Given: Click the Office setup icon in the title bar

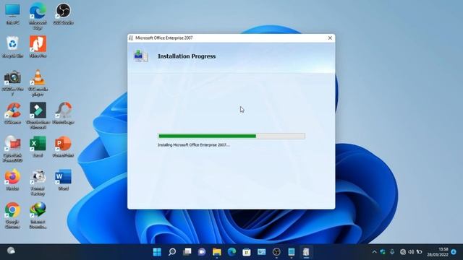Looking at the screenshot, I should coord(131,38).
